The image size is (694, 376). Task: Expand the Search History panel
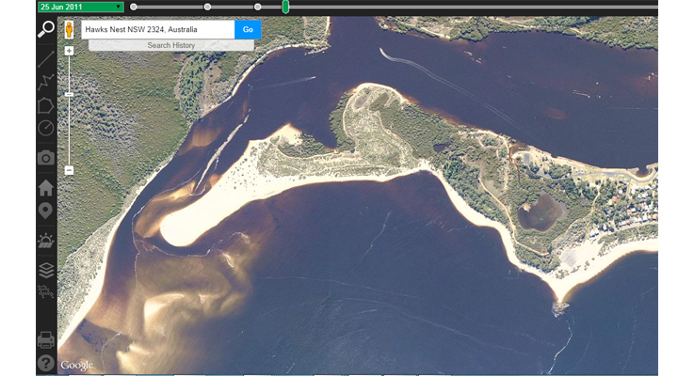point(170,45)
